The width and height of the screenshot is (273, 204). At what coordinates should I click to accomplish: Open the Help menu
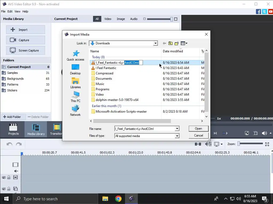click(x=25, y=11)
